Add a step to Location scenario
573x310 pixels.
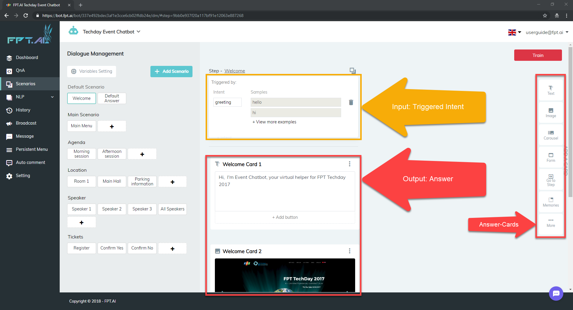tap(172, 182)
